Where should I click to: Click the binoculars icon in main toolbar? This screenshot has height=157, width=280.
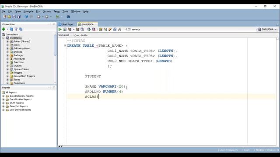[68, 17]
